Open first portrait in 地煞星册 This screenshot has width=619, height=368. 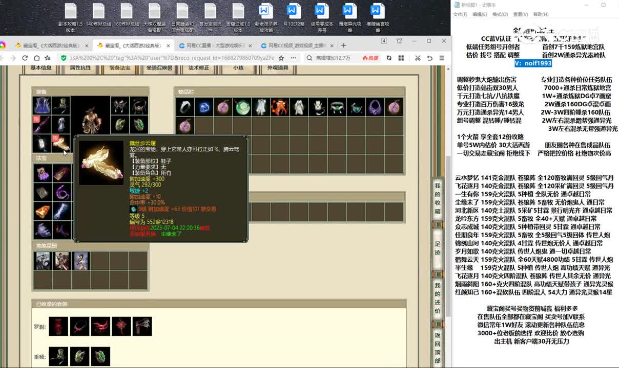(42, 261)
